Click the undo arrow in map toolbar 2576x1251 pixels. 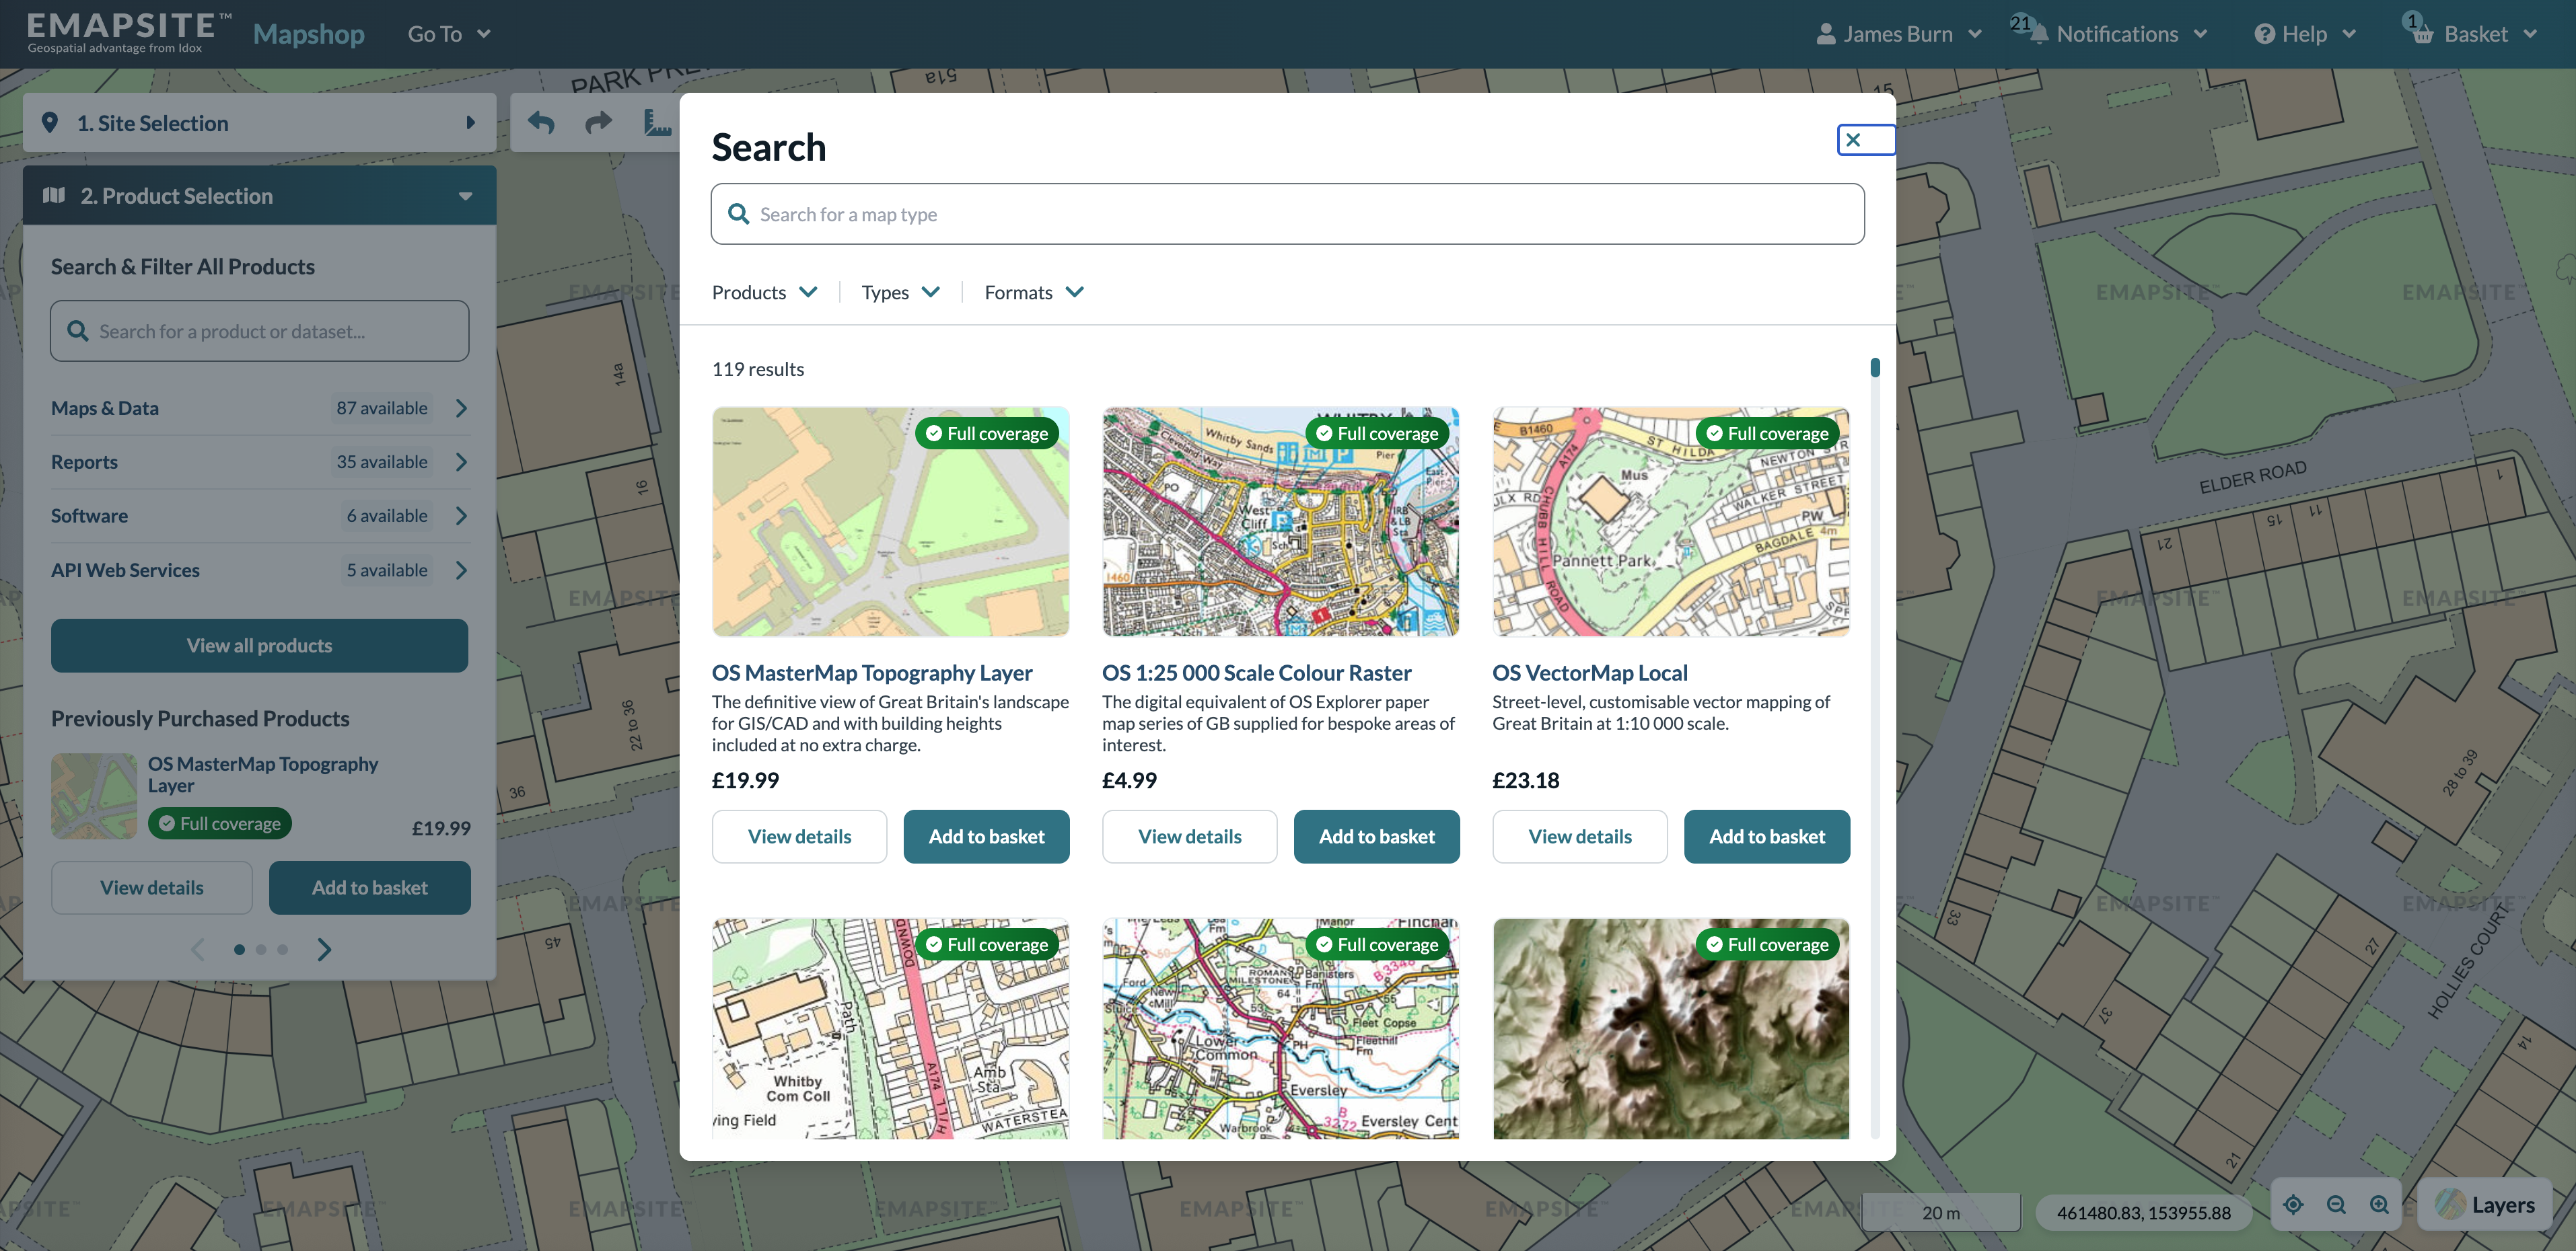(x=541, y=123)
